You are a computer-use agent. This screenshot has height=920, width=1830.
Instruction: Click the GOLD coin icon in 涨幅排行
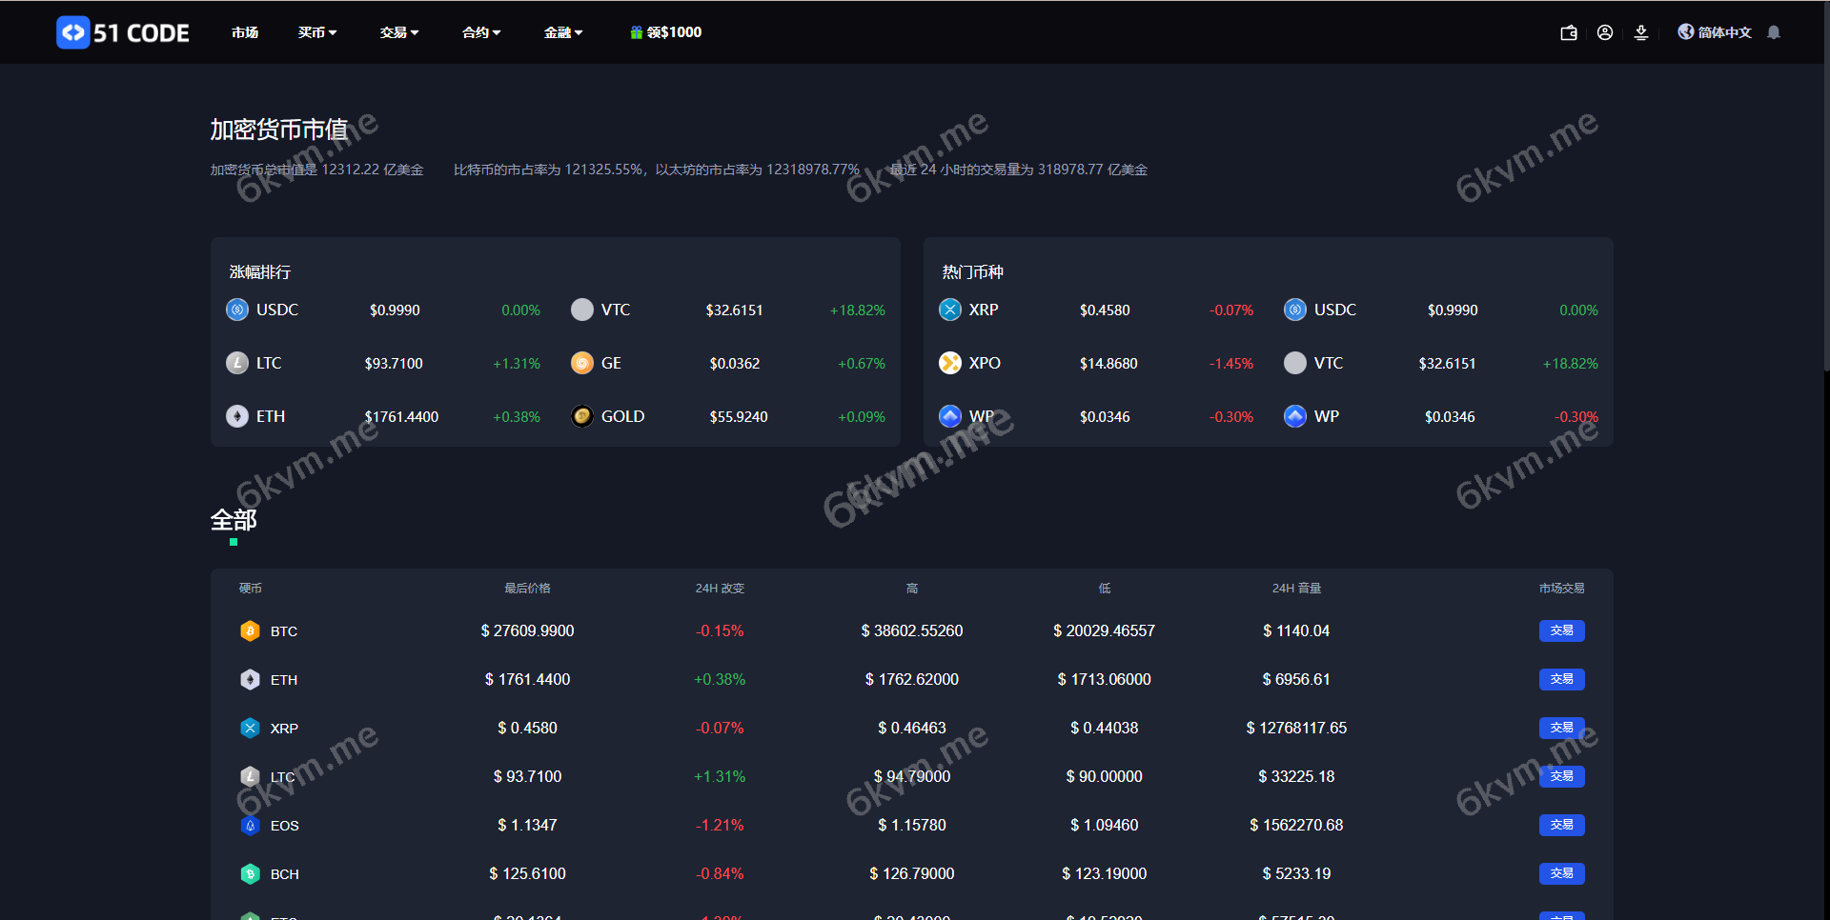tap(581, 416)
